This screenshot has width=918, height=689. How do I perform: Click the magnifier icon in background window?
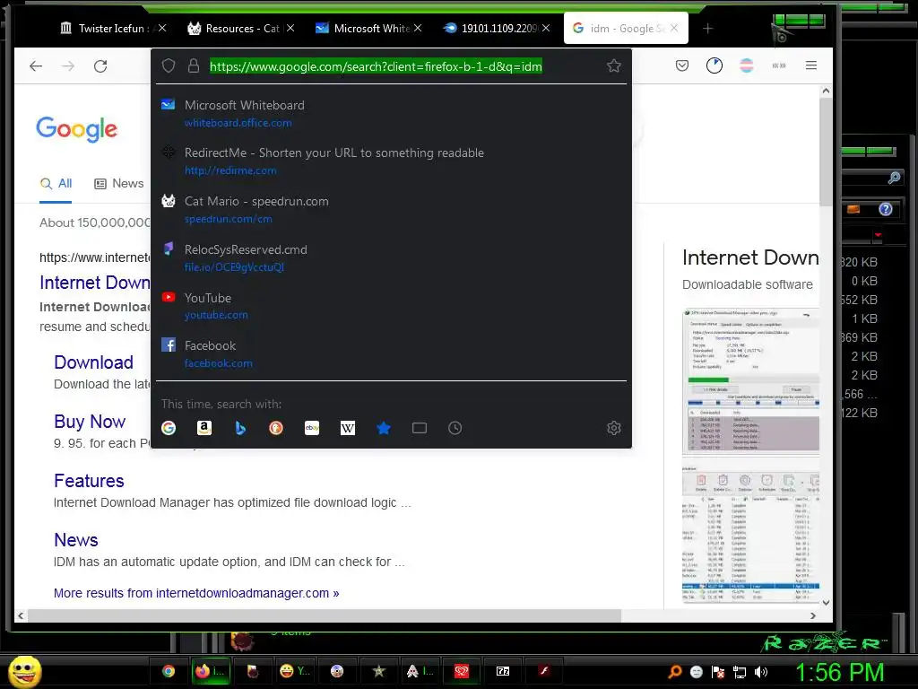pos(894,178)
